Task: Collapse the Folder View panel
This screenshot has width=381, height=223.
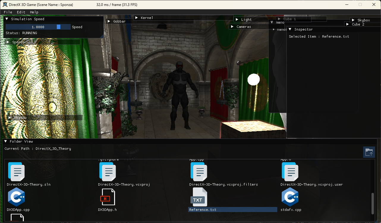Action: tap(5, 141)
